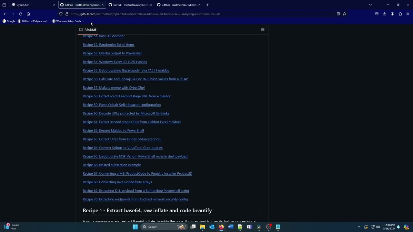This screenshot has height=232, width=413.
Task: Open Recipe 66: Nested subsection example
Action: coord(112,165)
